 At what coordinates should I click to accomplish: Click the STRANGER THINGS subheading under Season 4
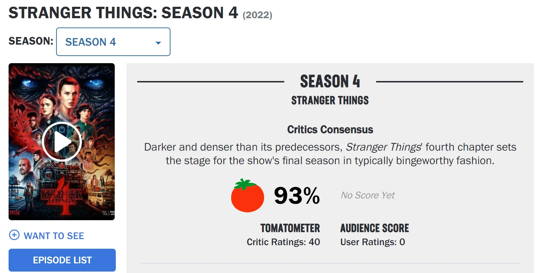pyautogui.click(x=330, y=101)
